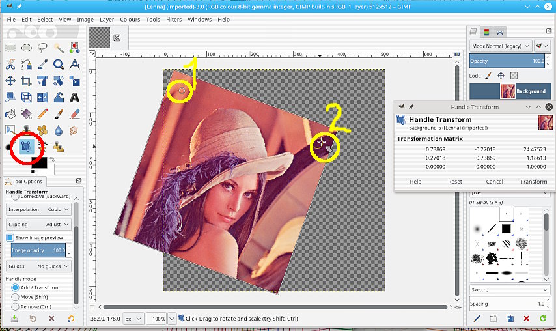Screen dimensions: 556x331
Task: Click the green refresh brushes icon
Action: pos(542,318)
